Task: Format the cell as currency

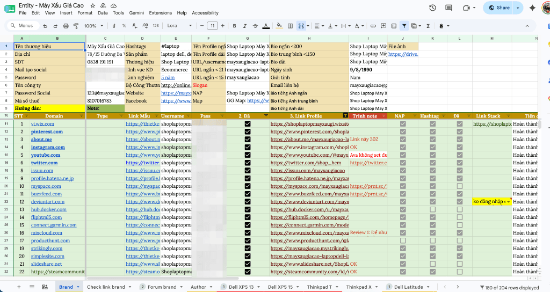Action: (114, 26)
